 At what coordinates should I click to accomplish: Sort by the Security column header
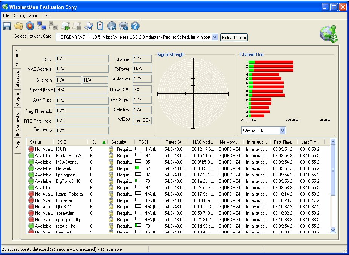[x=121, y=142]
